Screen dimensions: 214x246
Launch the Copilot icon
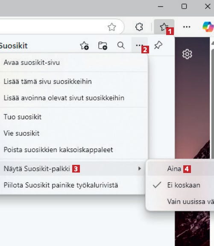pos(208,27)
